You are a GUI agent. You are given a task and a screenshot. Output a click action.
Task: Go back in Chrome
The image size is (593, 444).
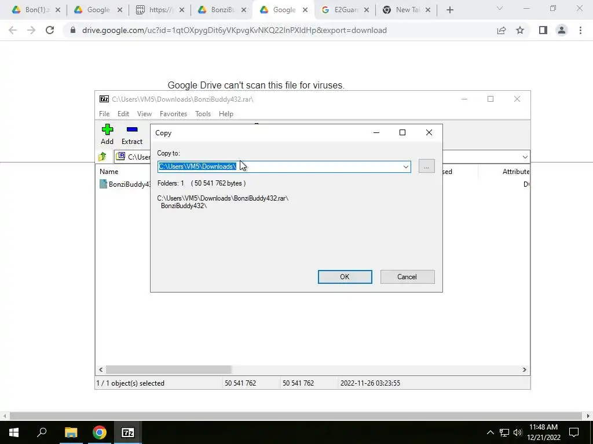coord(13,30)
